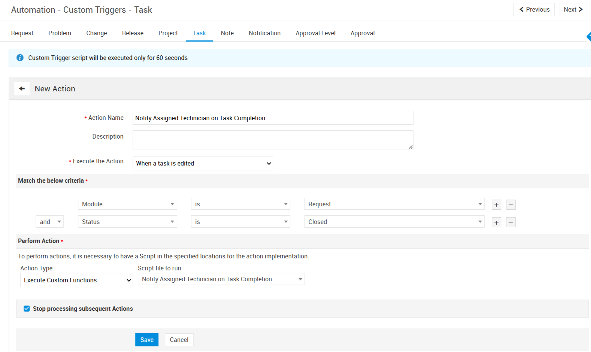Remove the Status criteria row
Screen dimensions: 591x352
510,222
